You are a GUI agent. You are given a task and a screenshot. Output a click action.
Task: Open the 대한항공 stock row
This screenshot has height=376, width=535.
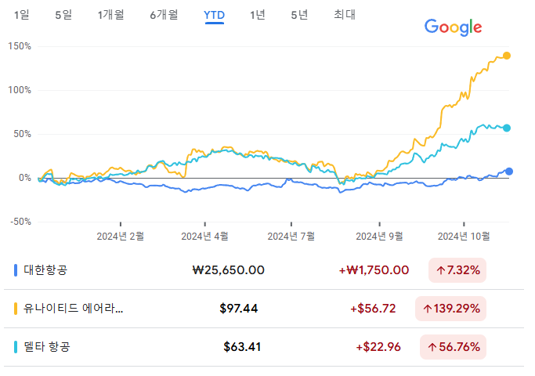click(x=264, y=270)
